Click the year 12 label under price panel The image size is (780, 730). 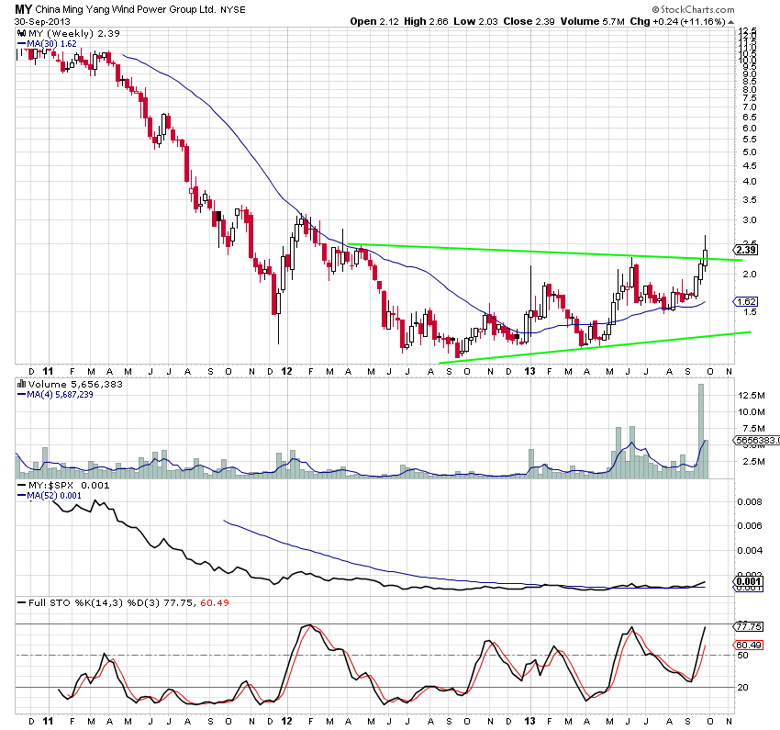(x=286, y=371)
